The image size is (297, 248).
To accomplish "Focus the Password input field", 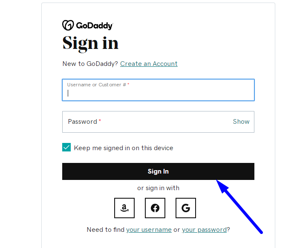I will click(x=158, y=122).
